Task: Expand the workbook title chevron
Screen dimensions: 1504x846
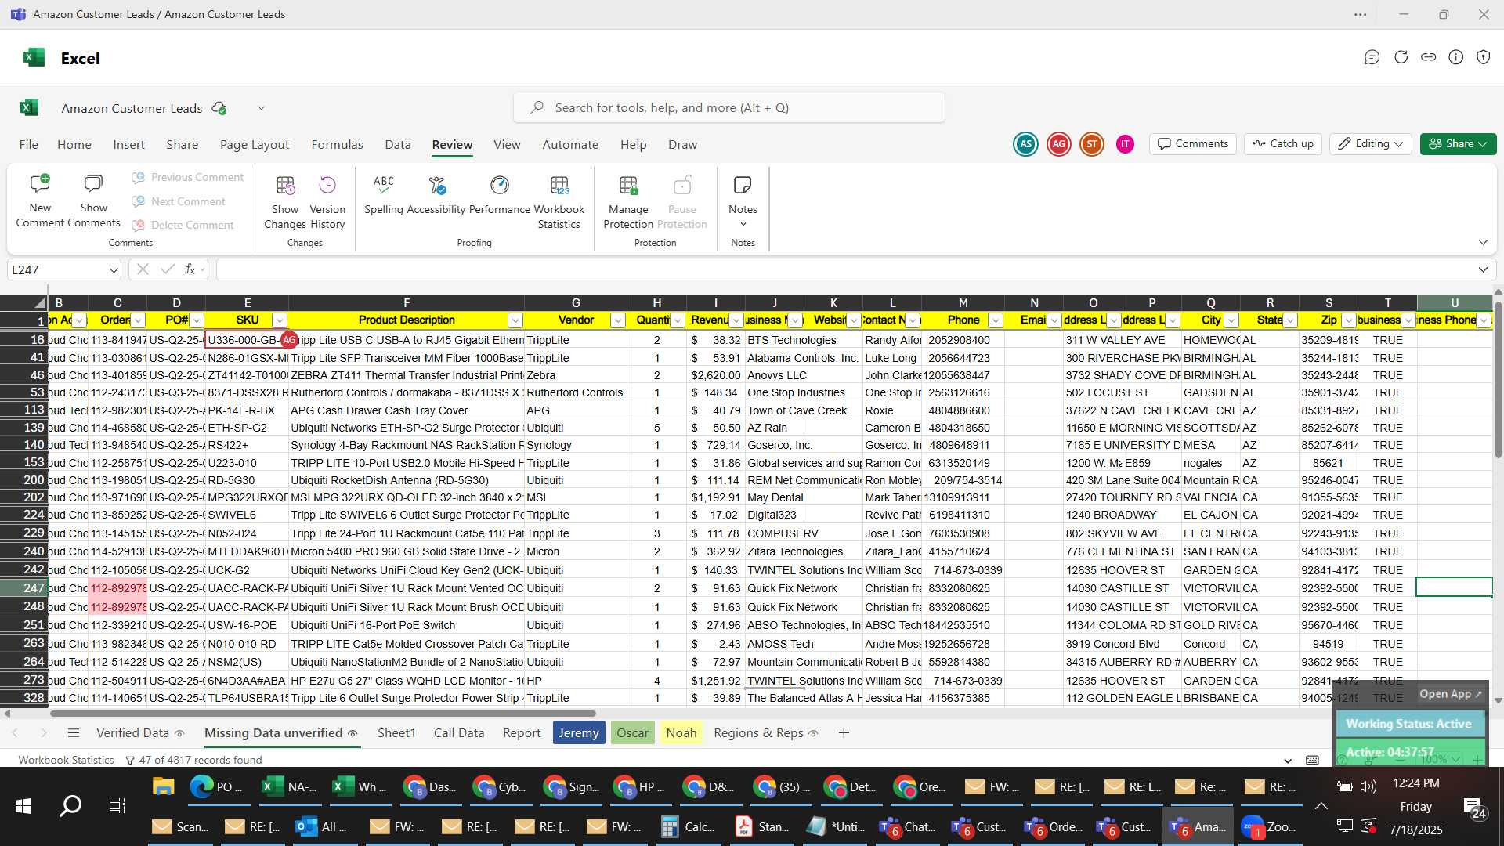Action: coord(261,108)
